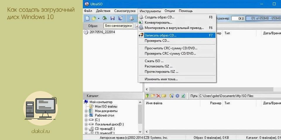Choose Сжать ISO ... menu entry
This screenshot has height=140, width=281.
(x=177, y=61)
